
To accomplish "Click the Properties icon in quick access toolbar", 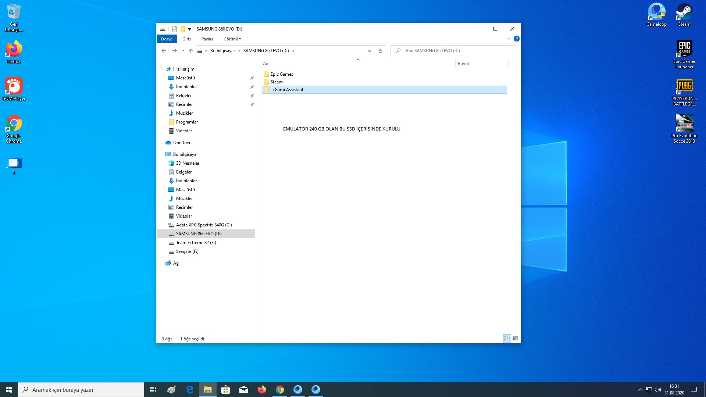I will click(x=175, y=29).
